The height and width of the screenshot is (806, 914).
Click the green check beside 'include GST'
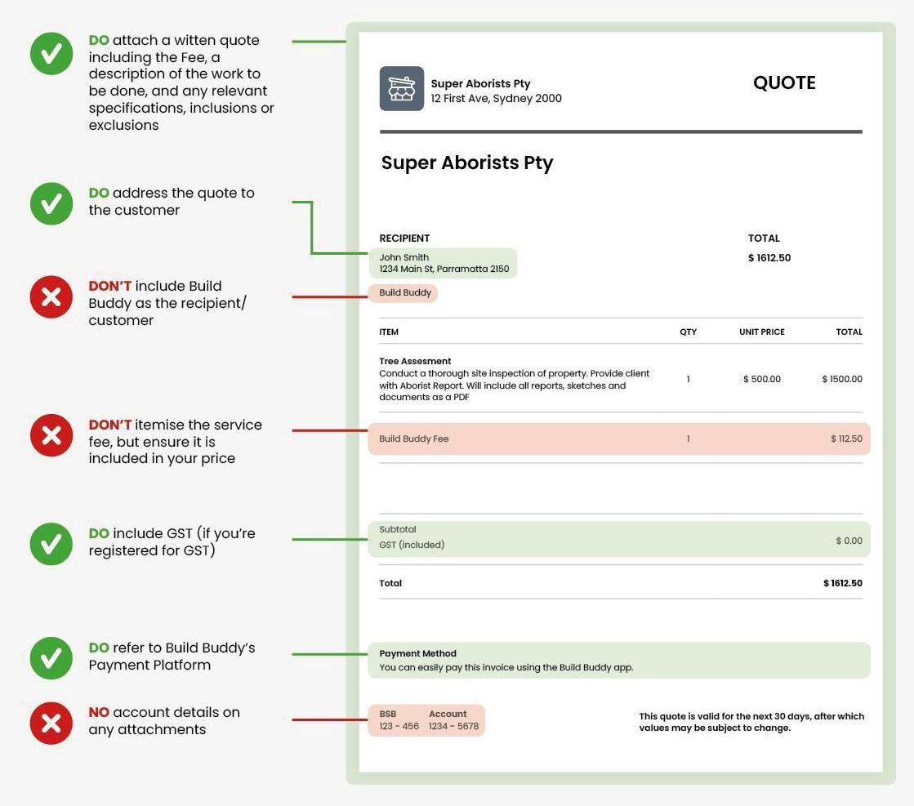(51, 543)
